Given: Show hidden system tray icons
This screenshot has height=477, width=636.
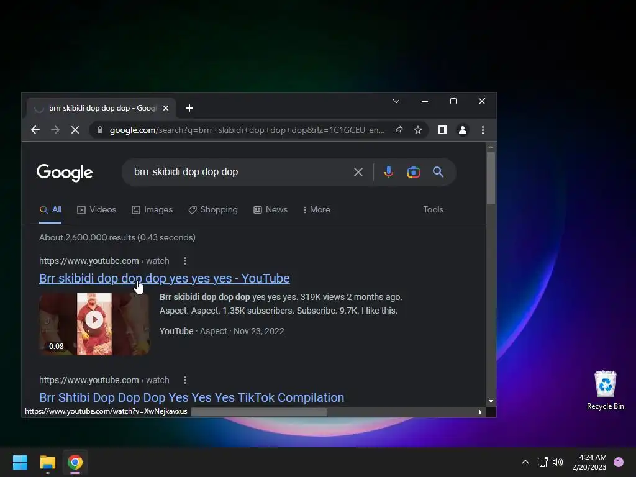Looking at the screenshot, I should [525, 462].
